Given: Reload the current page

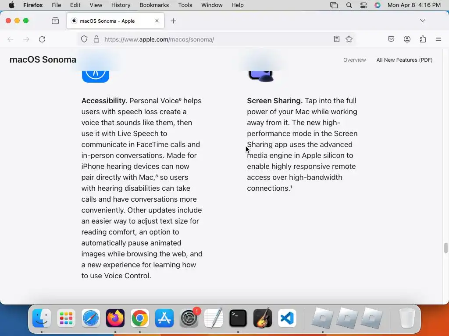Looking at the screenshot, I should click(42, 39).
